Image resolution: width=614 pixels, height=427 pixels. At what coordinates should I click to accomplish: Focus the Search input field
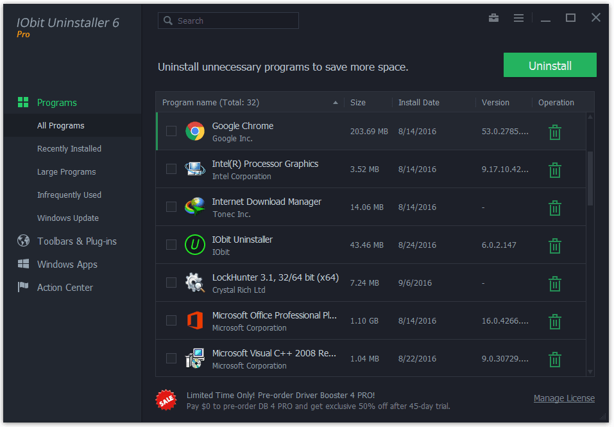(228, 21)
